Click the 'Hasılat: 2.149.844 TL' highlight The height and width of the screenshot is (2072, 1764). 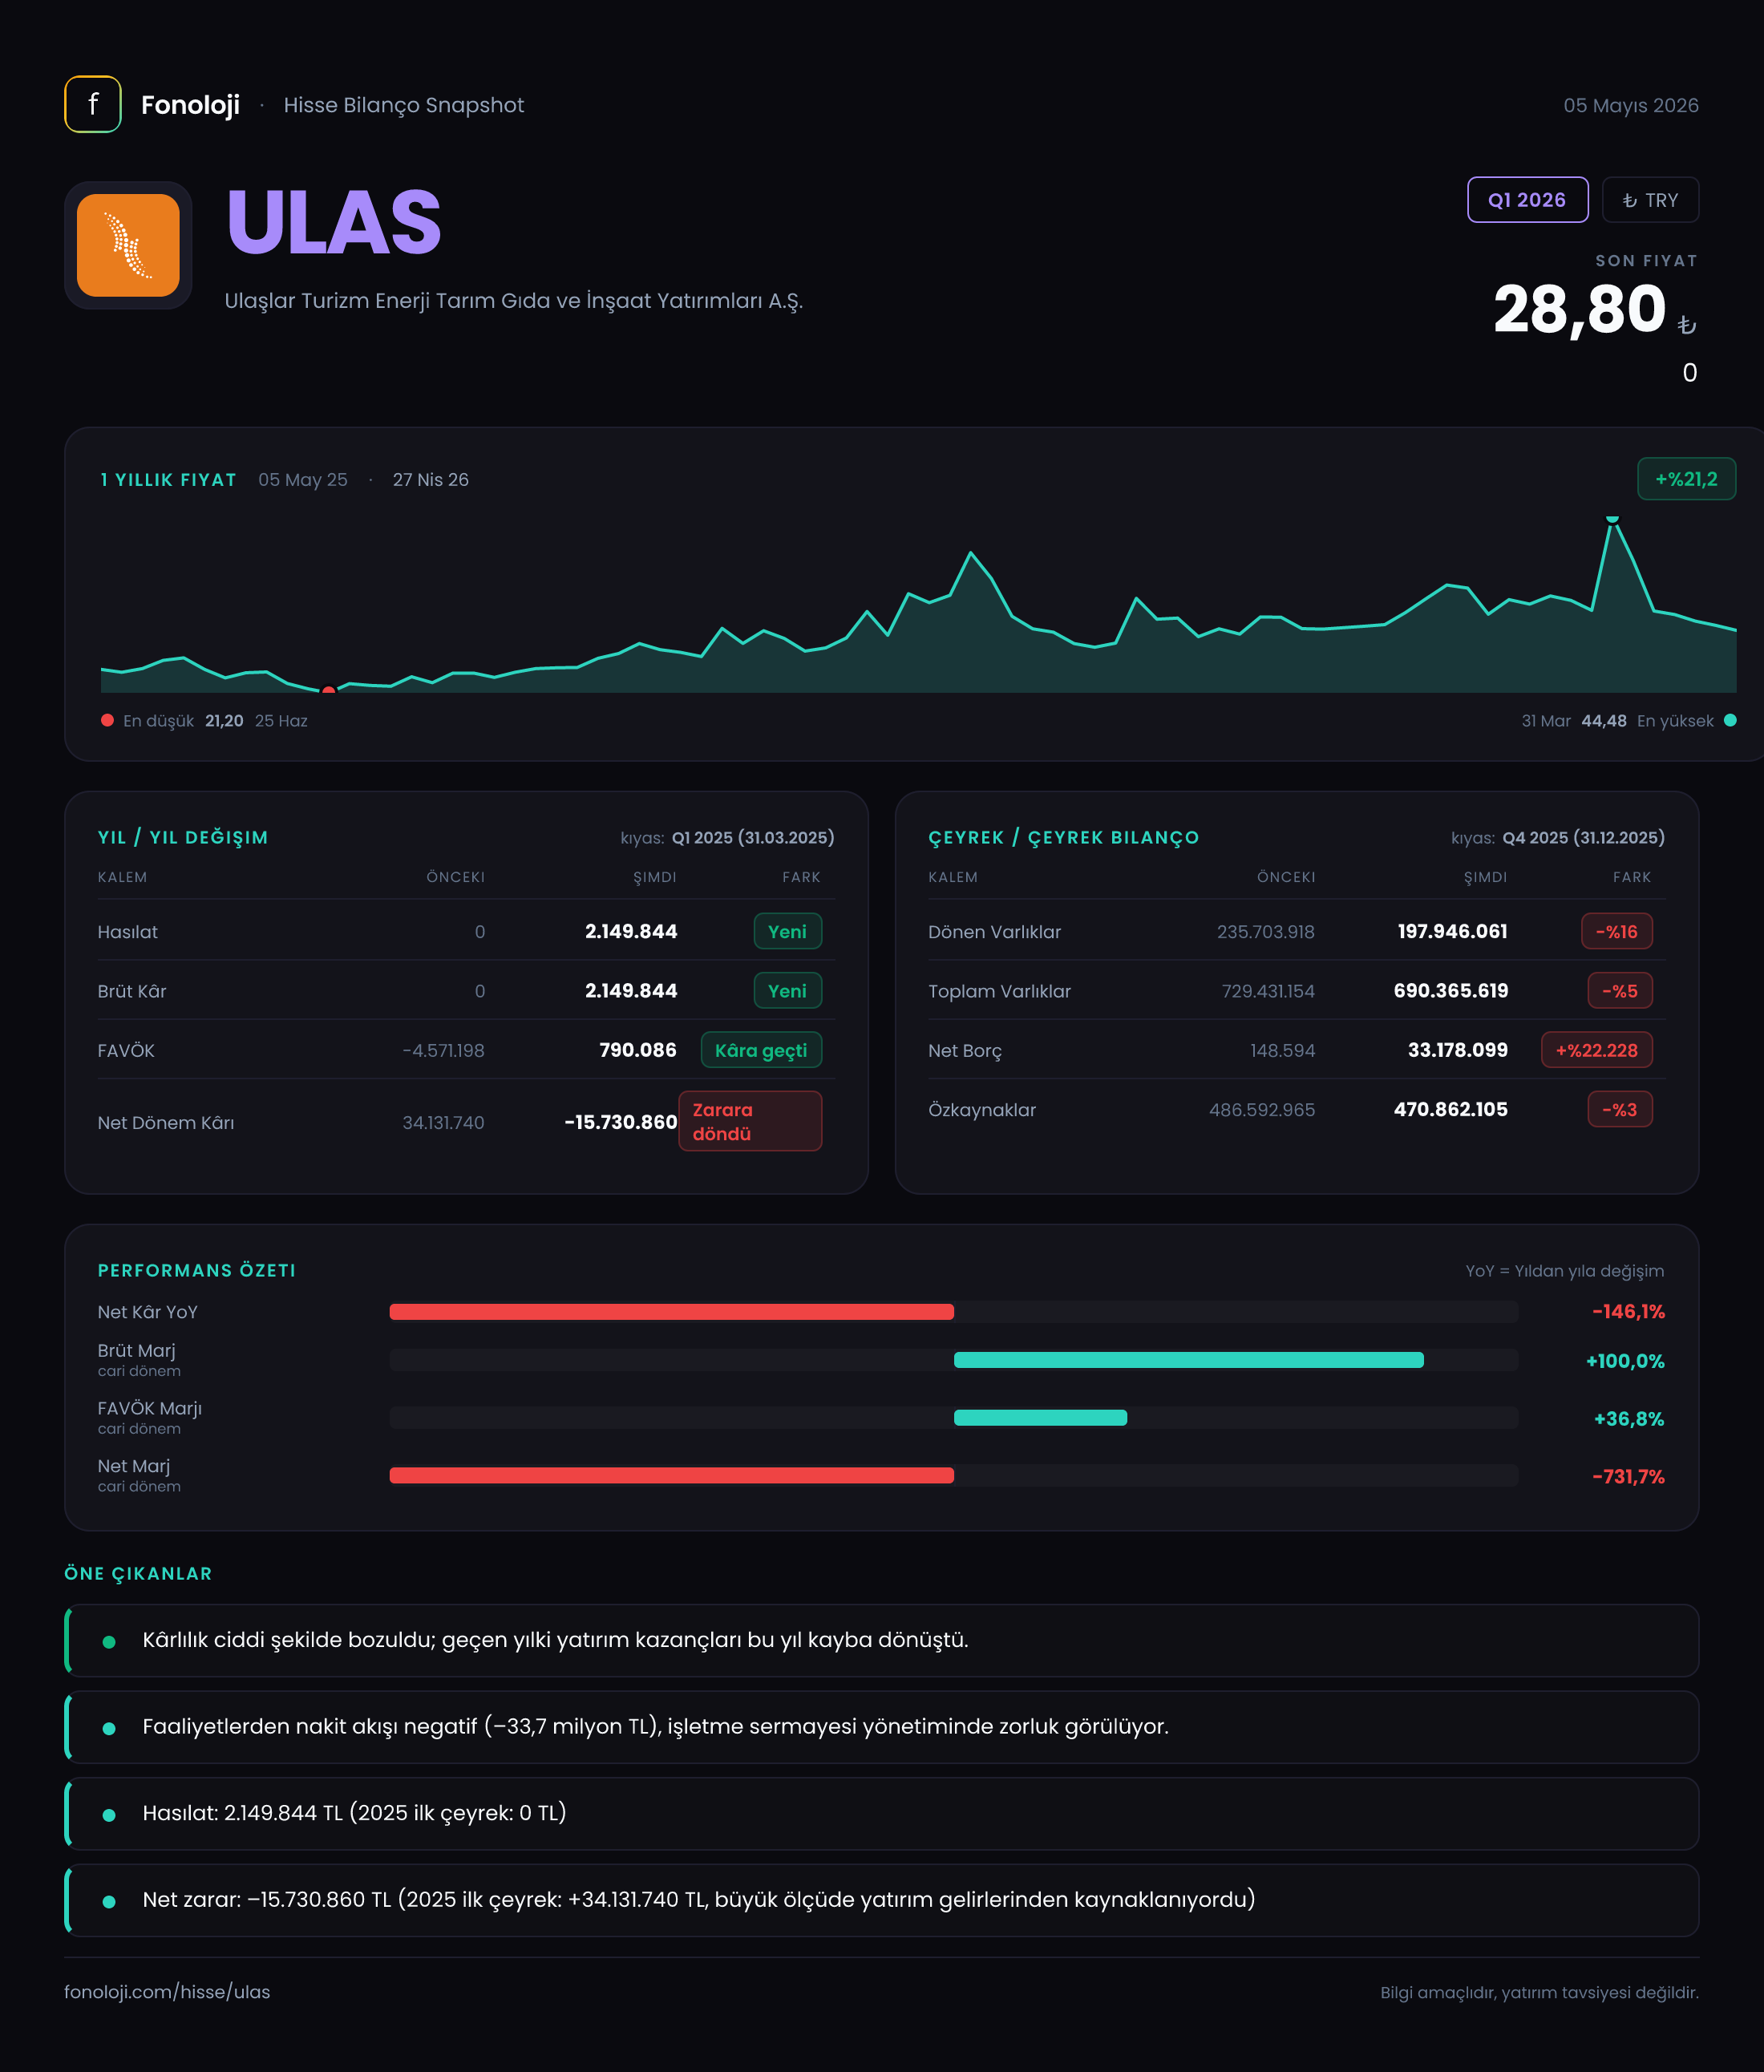point(881,1814)
